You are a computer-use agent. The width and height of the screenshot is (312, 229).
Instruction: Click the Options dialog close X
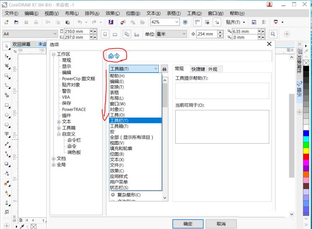[x=269, y=44]
